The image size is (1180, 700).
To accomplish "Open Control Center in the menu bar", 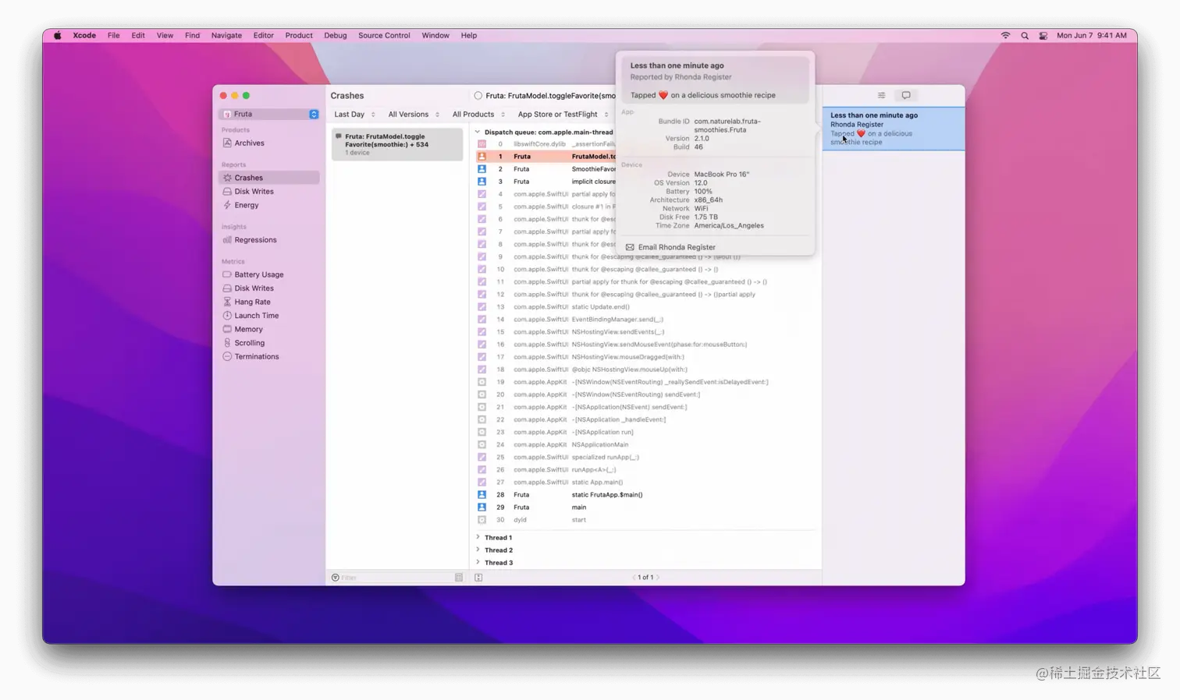I will [1043, 36].
